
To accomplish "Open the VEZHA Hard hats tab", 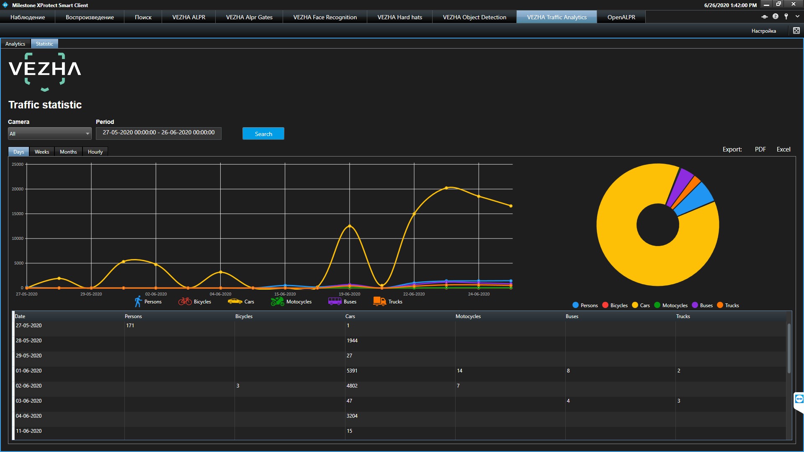I will [x=399, y=17].
